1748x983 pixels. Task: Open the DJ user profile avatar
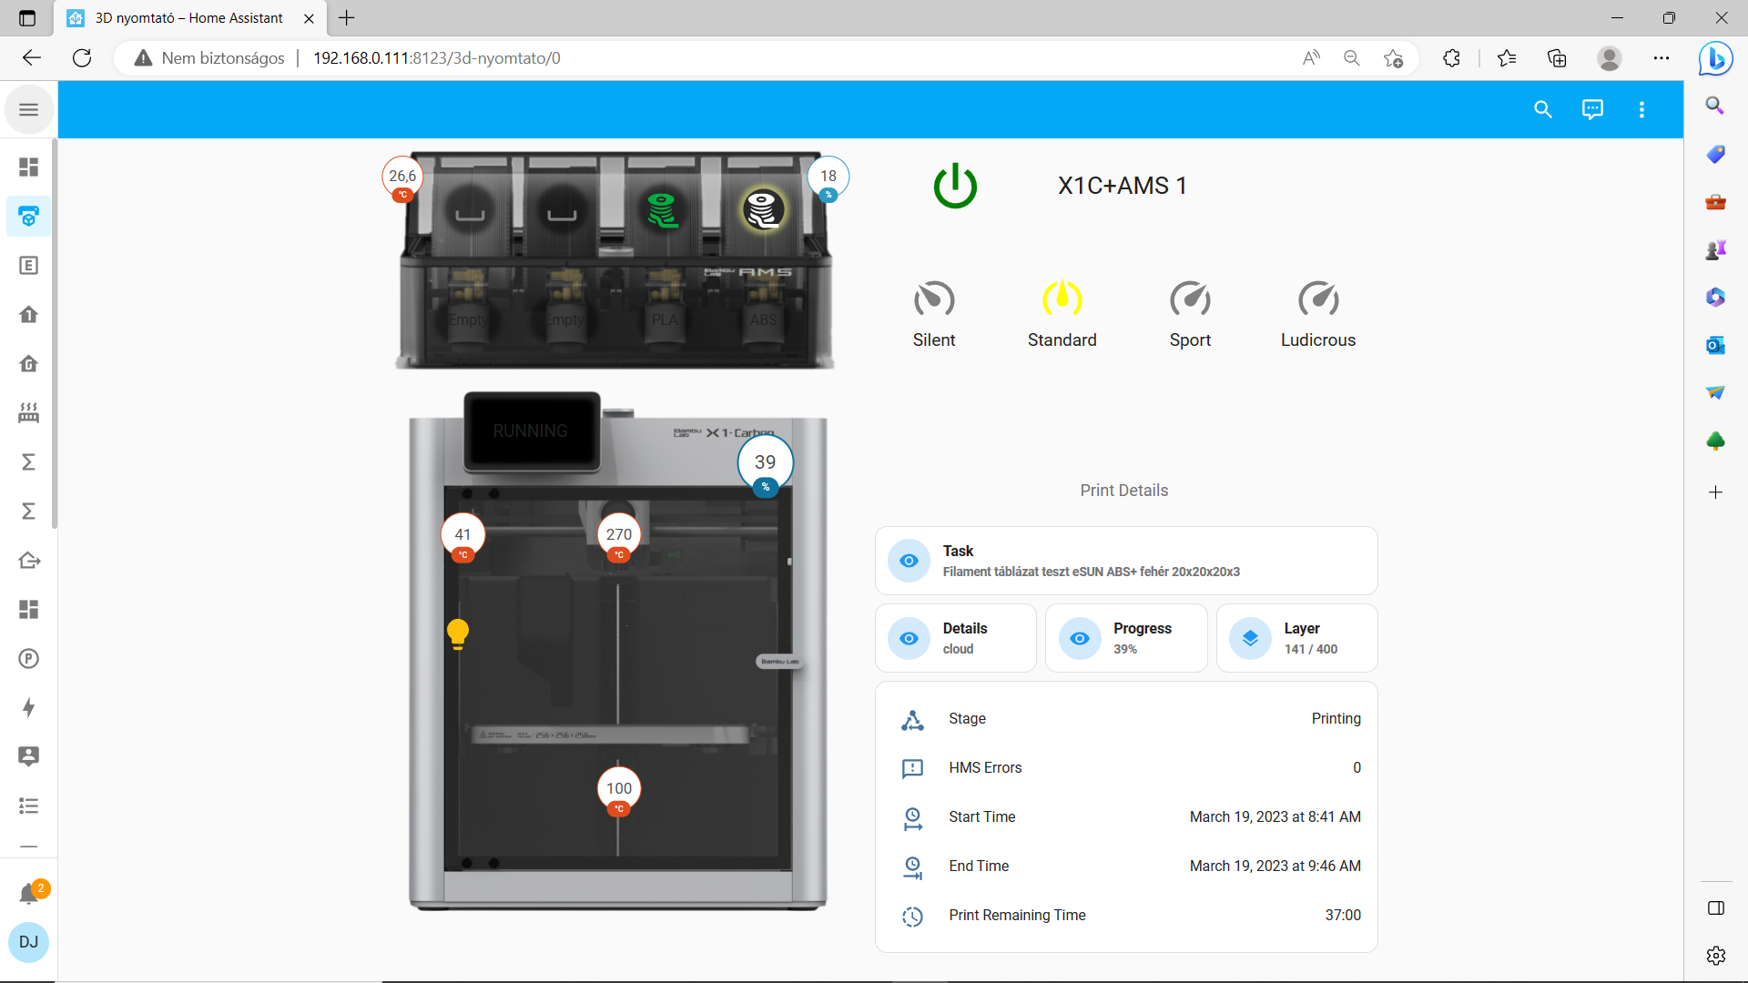(x=28, y=942)
